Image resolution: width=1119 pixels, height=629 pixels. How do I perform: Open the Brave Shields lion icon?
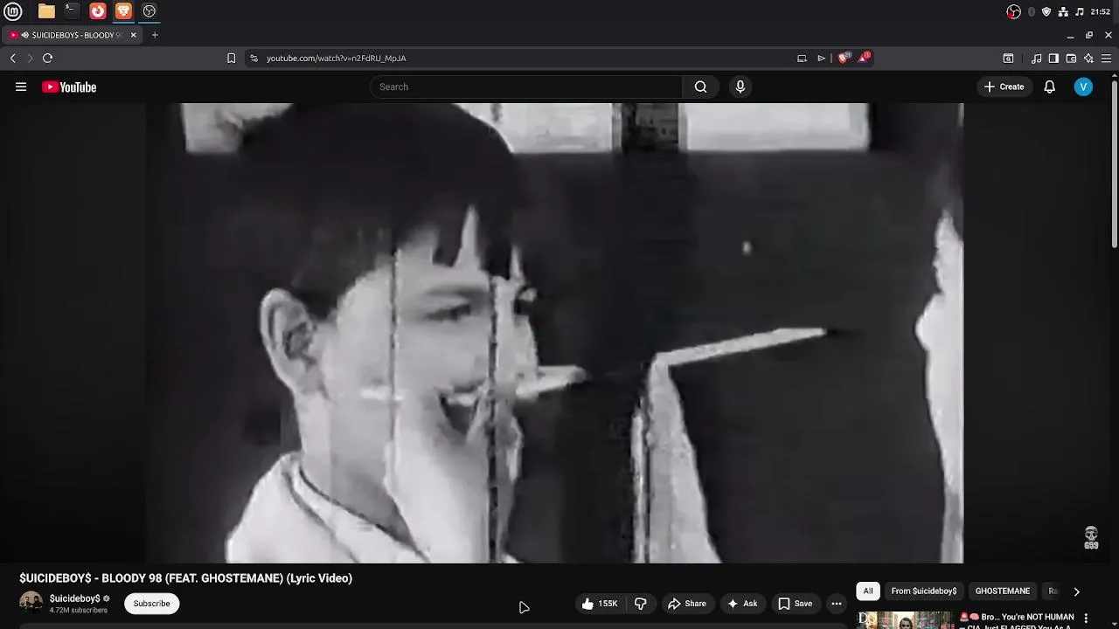point(844,58)
